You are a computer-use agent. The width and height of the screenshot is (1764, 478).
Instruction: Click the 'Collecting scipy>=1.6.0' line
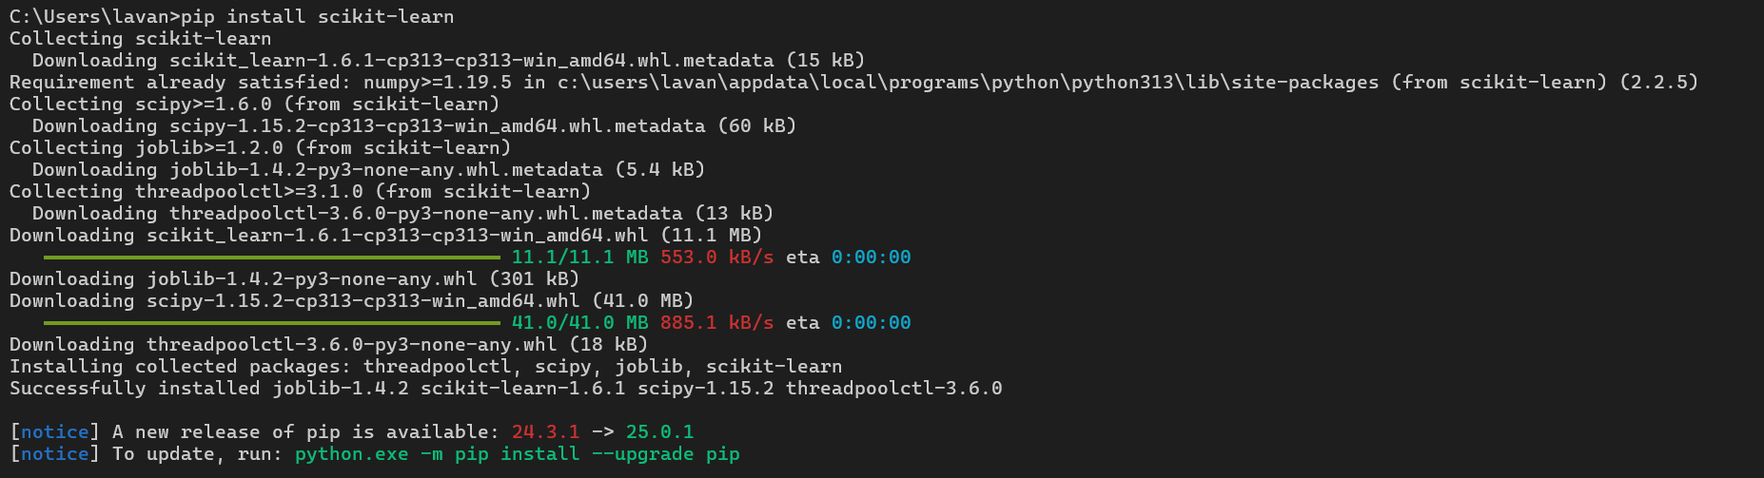[254, 105]
